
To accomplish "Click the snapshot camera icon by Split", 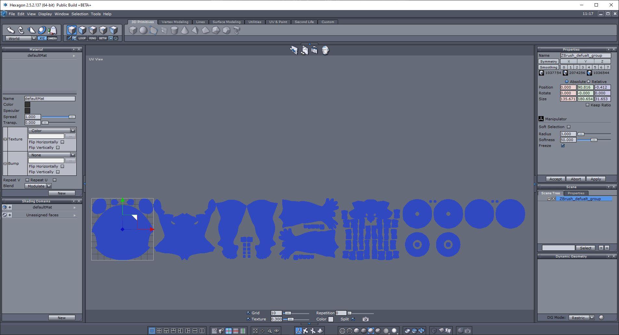I will tap(365, 319).
